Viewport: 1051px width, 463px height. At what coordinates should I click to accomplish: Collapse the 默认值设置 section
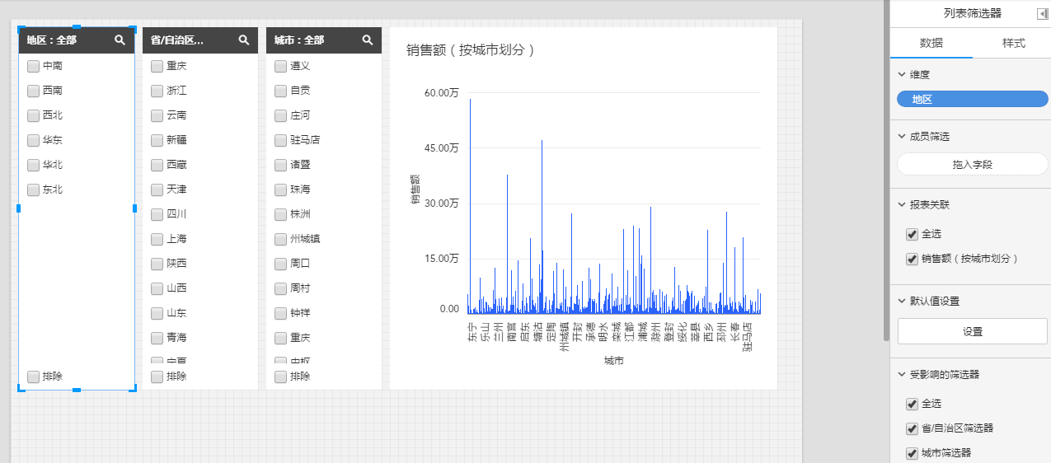click(902, 302)
